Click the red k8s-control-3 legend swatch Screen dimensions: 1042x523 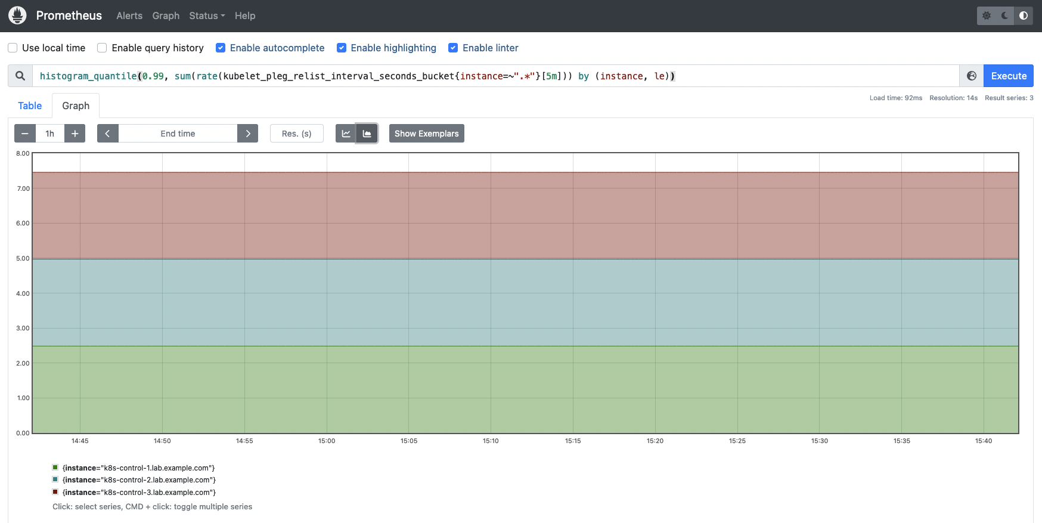click(55, 492)
